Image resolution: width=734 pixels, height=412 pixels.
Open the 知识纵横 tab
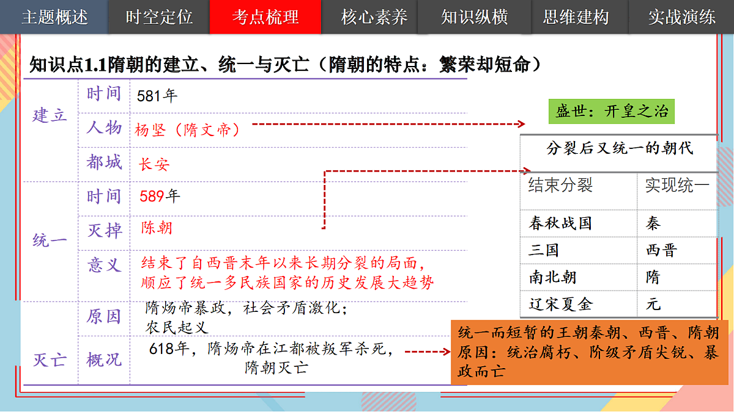475,17
